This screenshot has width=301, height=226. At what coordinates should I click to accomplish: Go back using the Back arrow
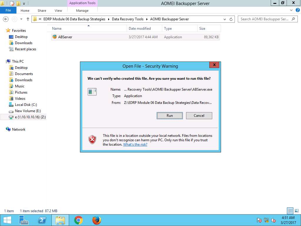(6, 19)
